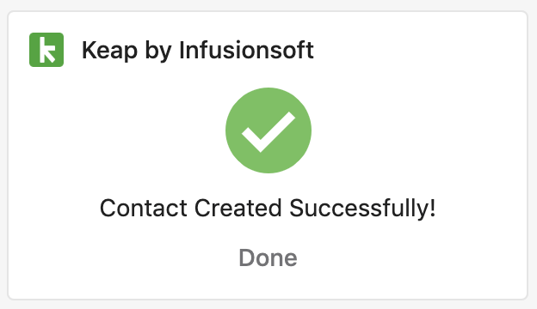Click the word 'Successfully!' in message
This screenshot has height=309, width=537.
[x=362, y=208]
